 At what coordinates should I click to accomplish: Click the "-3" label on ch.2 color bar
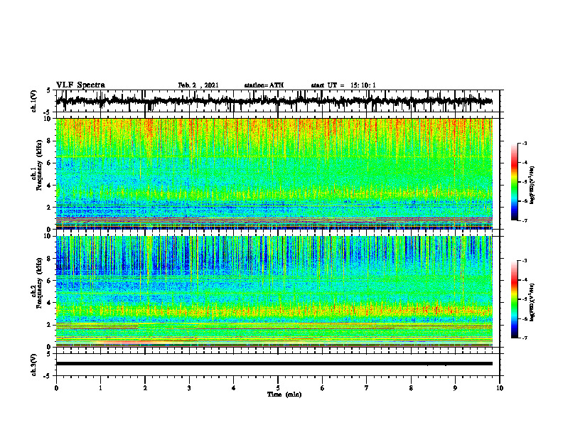525,261
